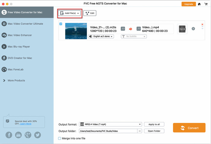
Task: Move video item down with arrow
Action: [x=202, y=29]
